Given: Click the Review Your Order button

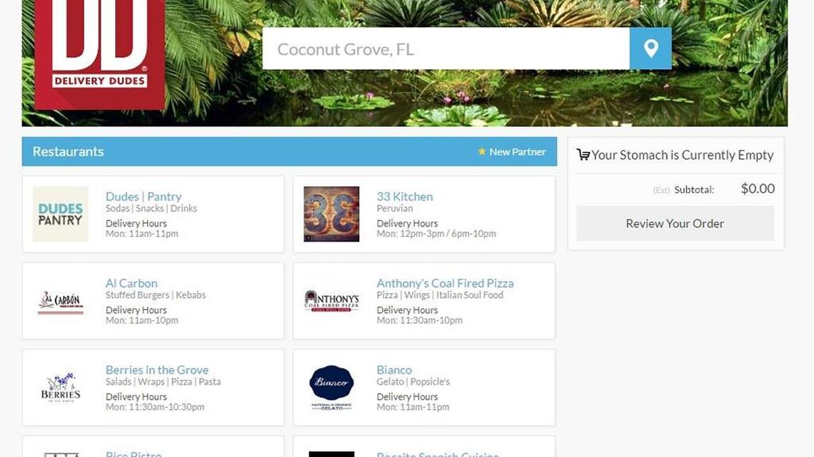Looking at the screenshot, I should [x=675, y=223].
